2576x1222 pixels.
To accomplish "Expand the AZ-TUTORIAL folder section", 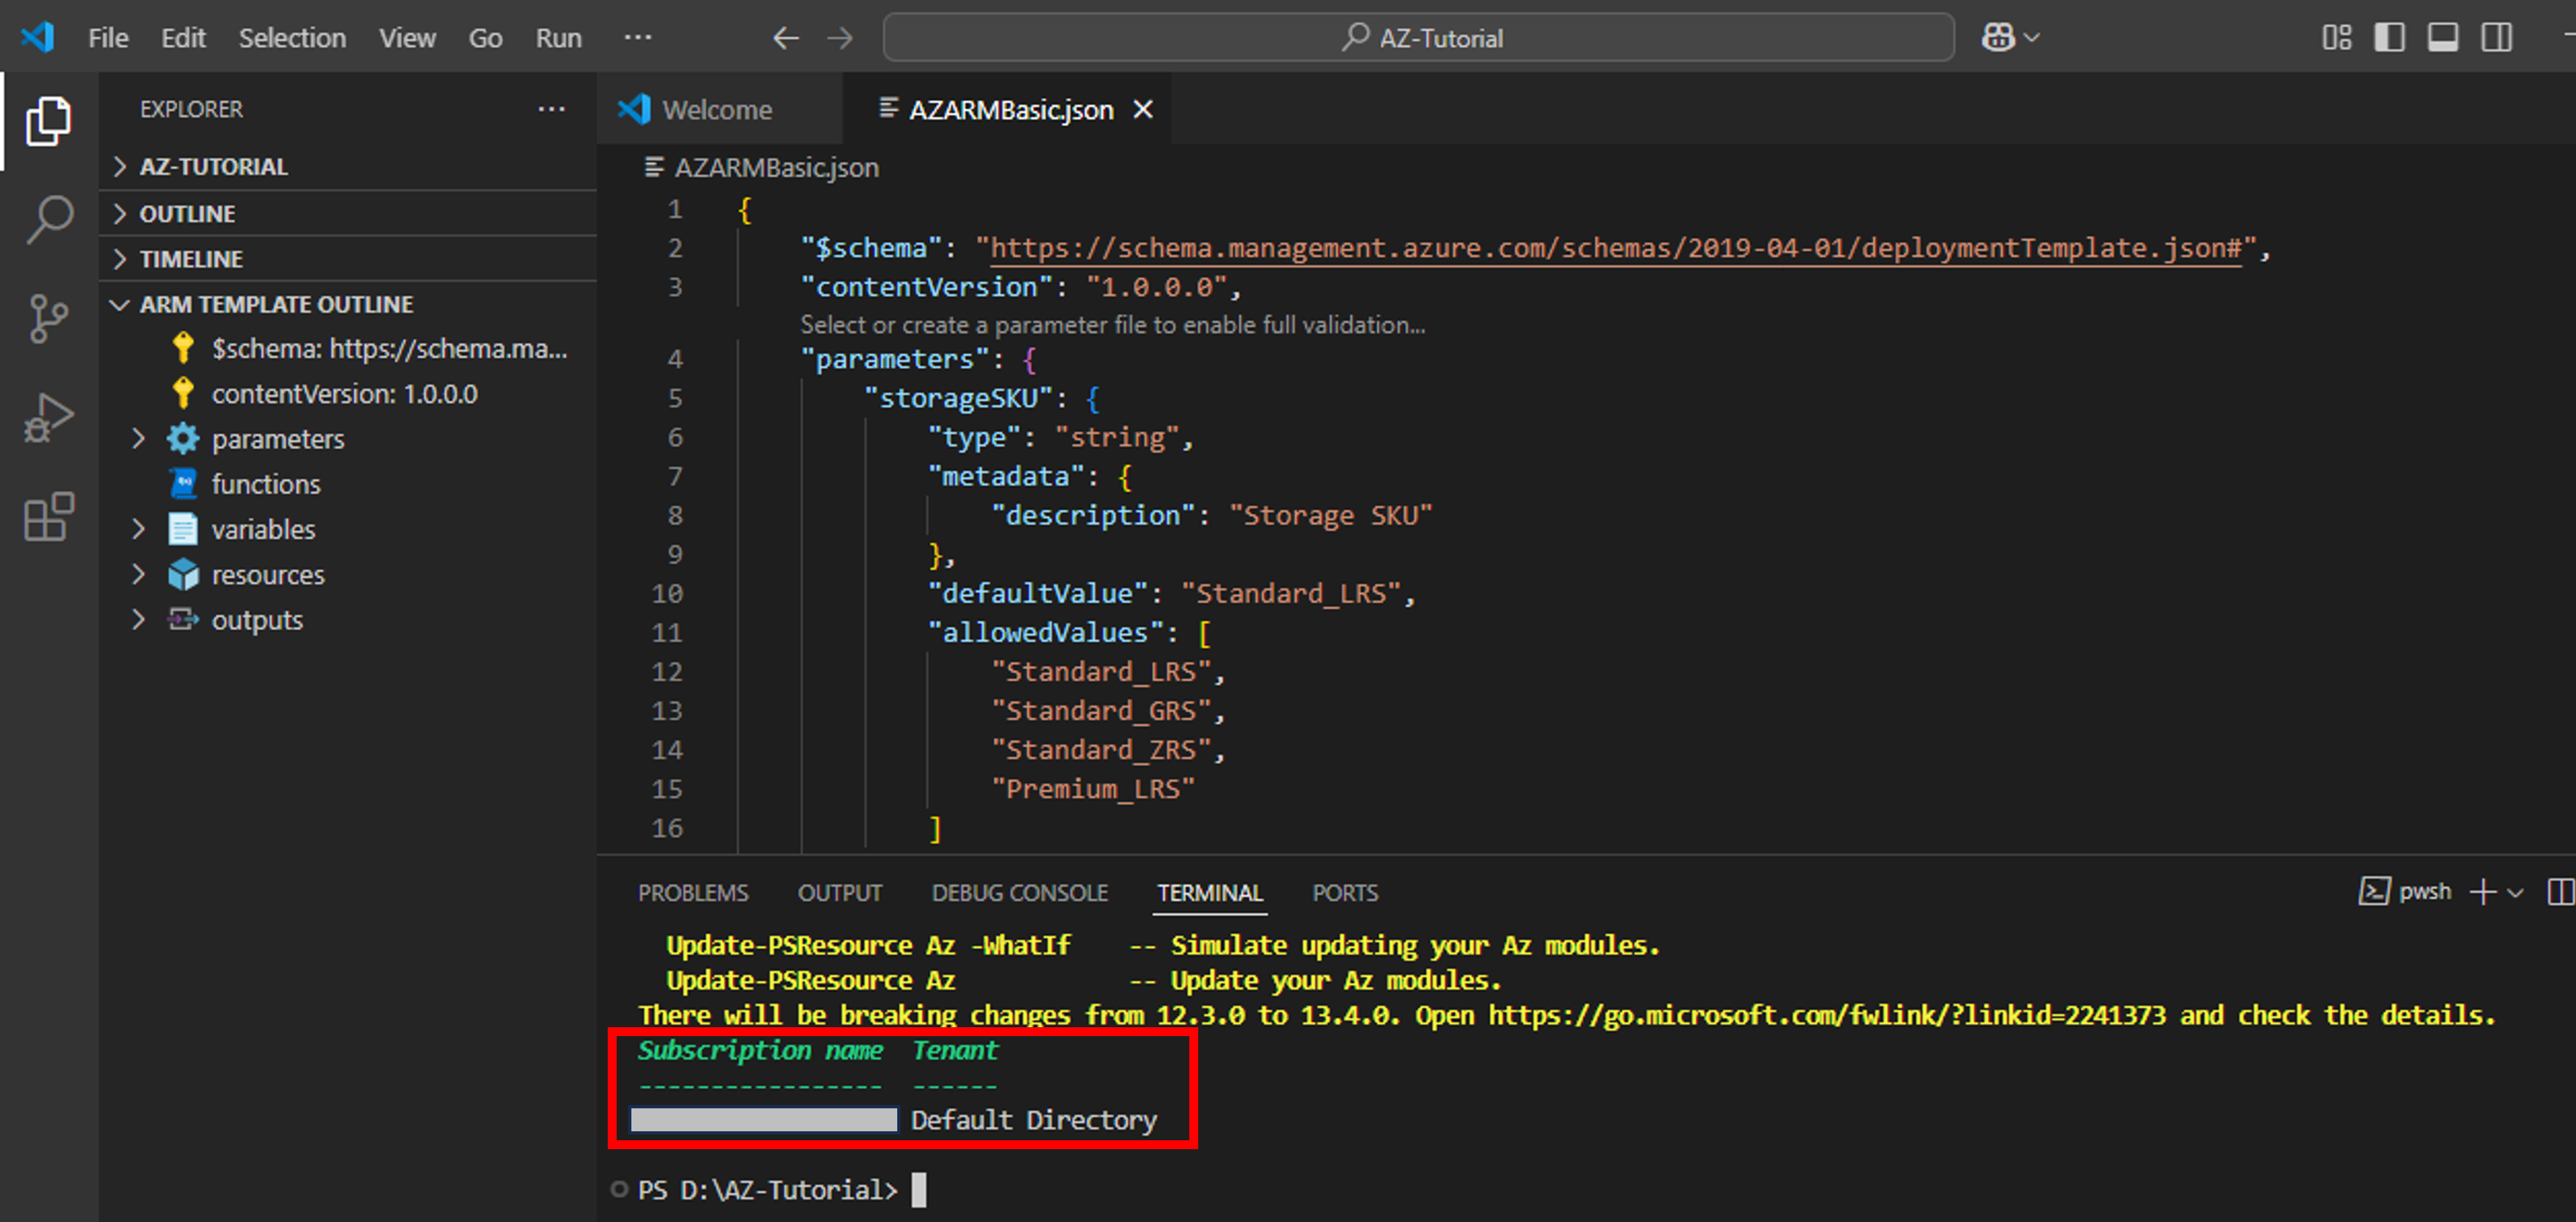I will (x=213, y=166).
